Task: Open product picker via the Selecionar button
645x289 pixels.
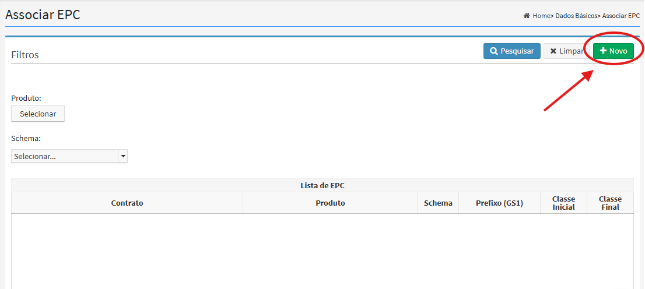Action: tap(38, 114)
